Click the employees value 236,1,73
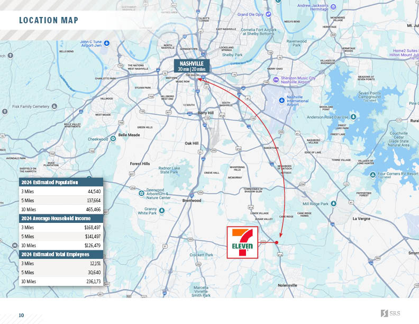 (x=94, y=282)
